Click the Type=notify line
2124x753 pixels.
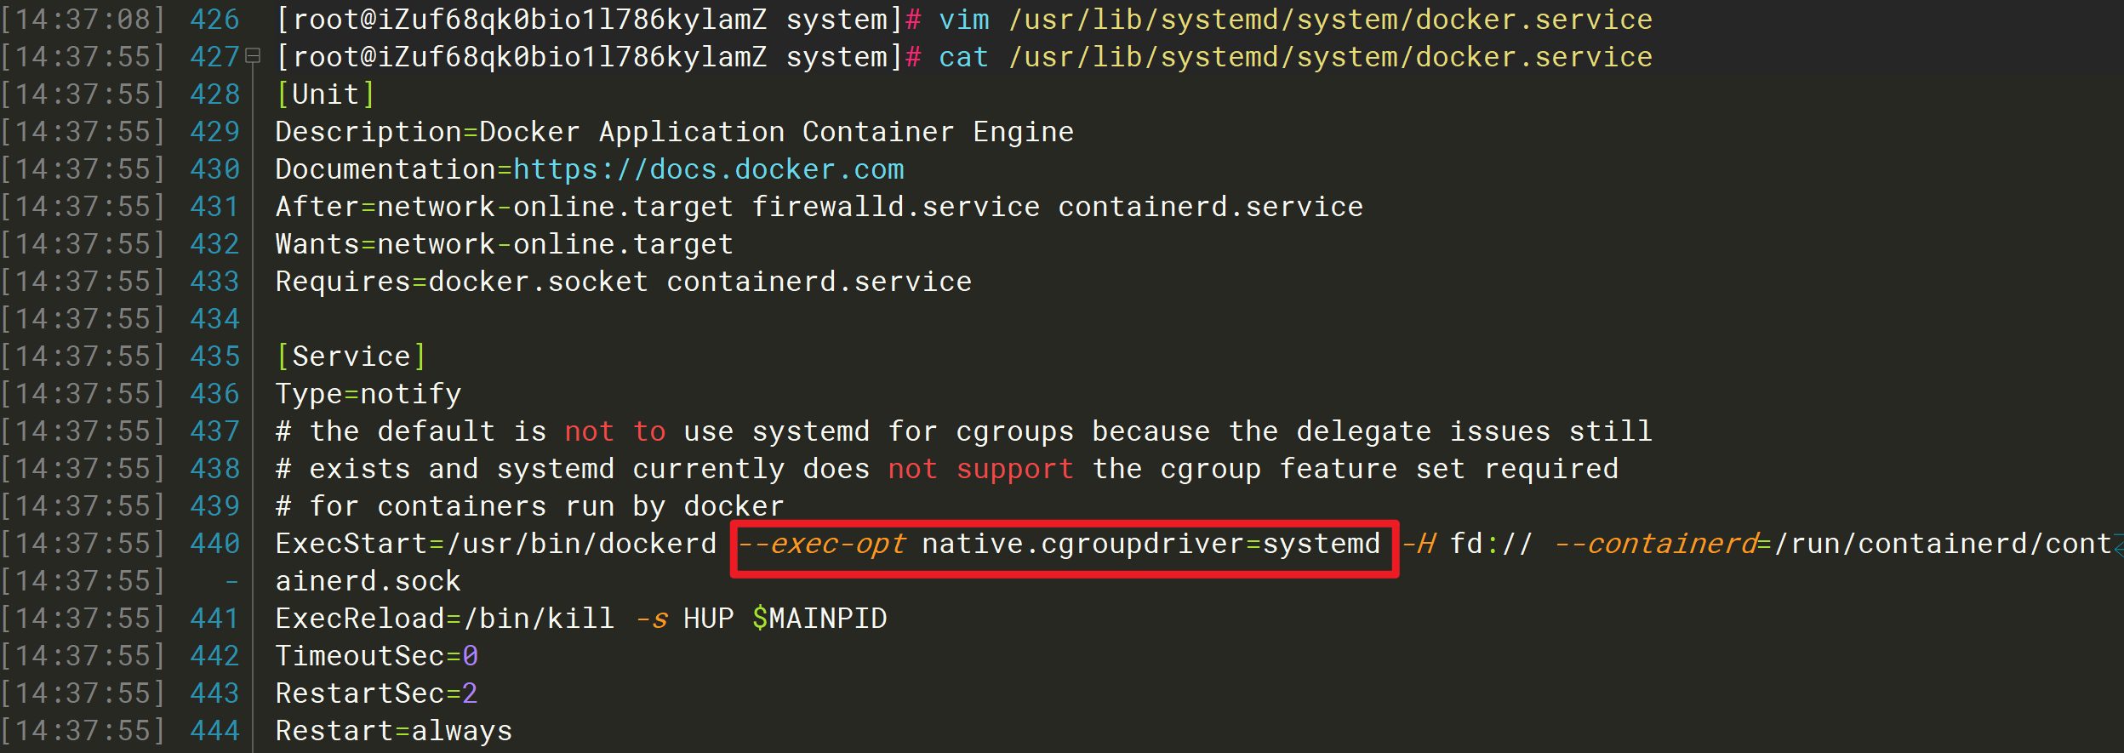368,394
